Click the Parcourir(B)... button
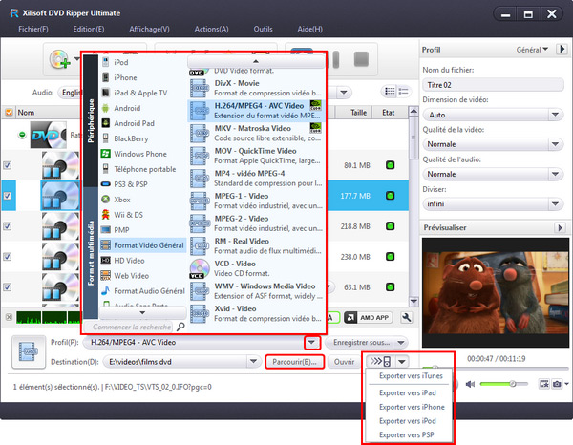573x445 pixels. pyautogui.click(x=294, y=362)
